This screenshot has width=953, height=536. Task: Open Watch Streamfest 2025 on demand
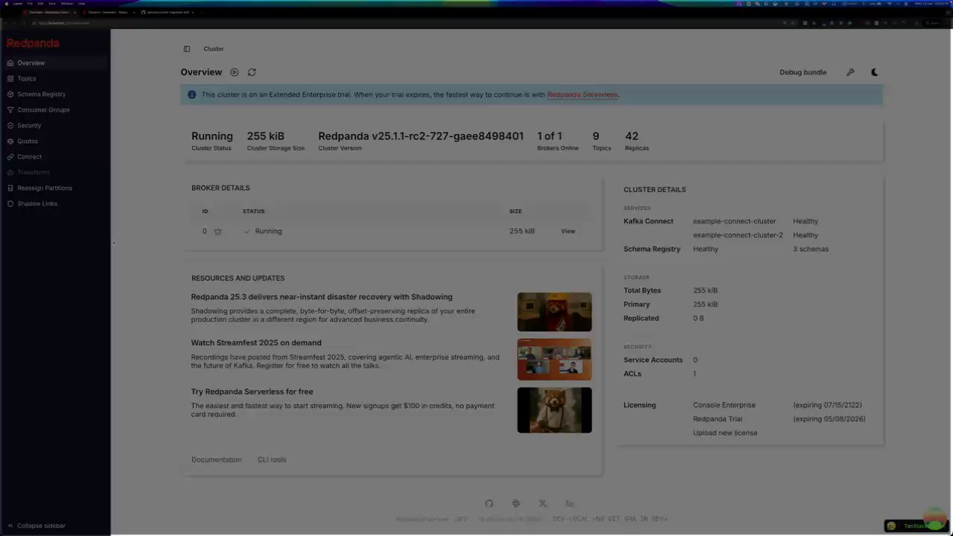[x=256, y=343]
